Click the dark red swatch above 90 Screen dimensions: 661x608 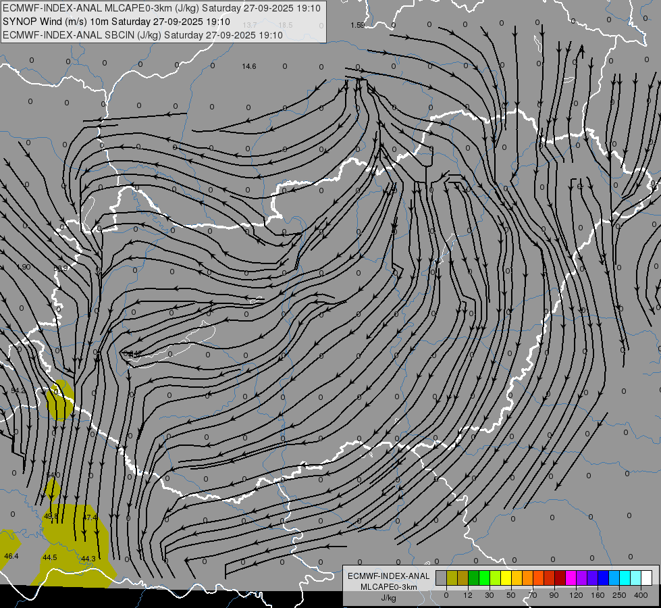[560, 578]
